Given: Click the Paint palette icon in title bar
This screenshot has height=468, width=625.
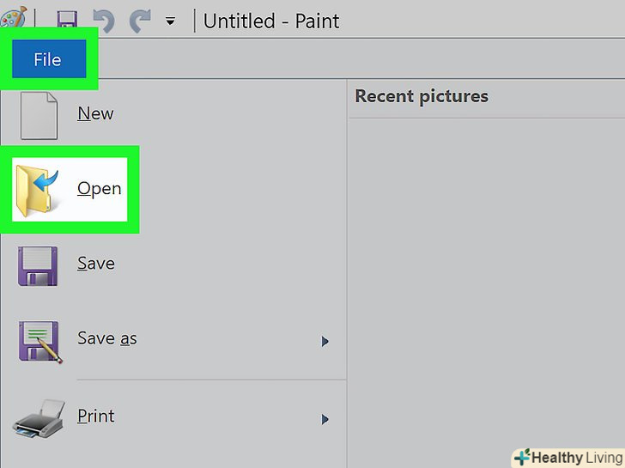Looking at the screenshot, I should pyautogui.click(x=13, y=17).
